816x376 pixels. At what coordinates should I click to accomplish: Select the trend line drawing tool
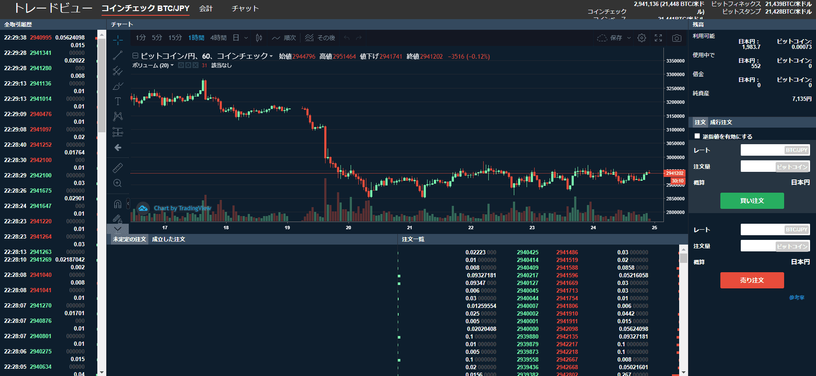118,55
